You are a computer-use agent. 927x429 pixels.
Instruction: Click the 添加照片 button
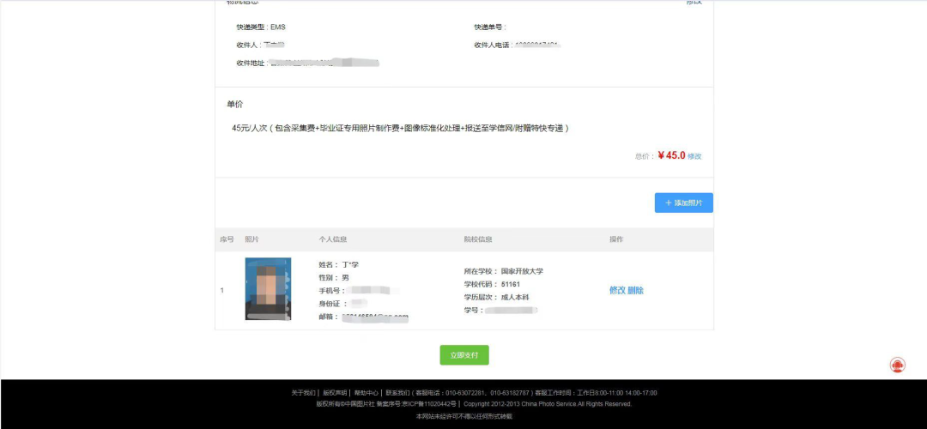tap(683, 202)
